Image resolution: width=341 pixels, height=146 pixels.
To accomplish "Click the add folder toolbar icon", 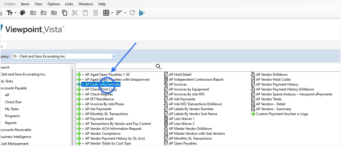I will tap(33, 13).
